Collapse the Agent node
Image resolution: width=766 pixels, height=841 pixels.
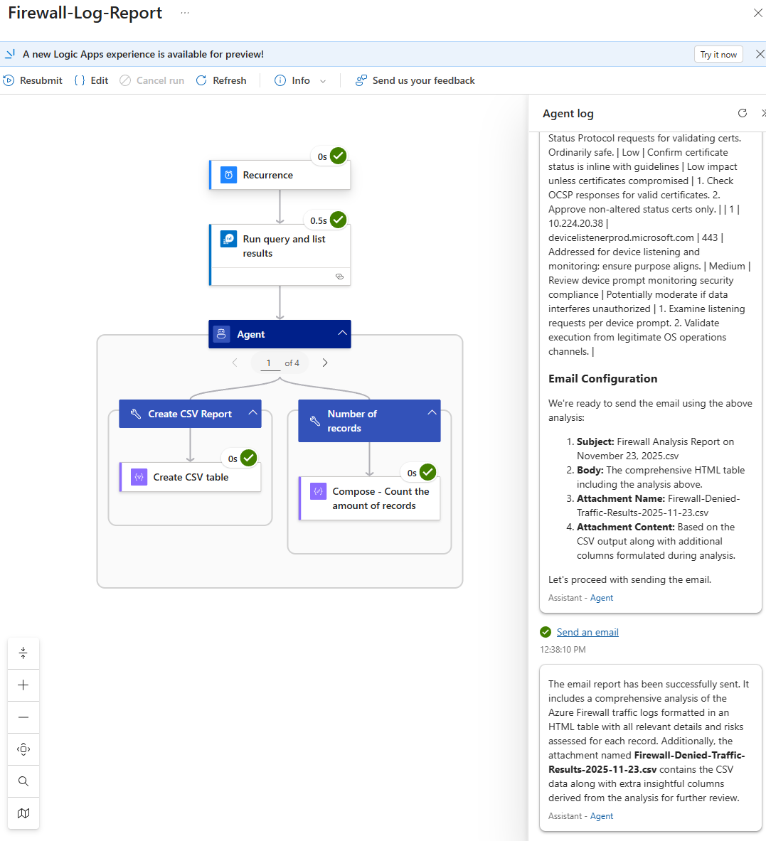click(342, 333)
